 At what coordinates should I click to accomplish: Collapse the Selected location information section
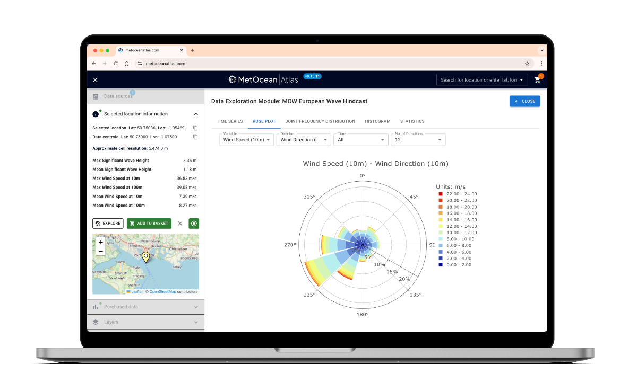[x=196, y=114]
